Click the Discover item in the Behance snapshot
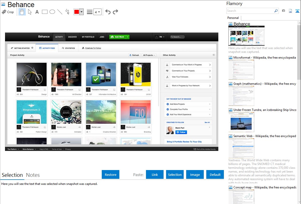This screenshot has height=204, width=301. (72, 37)
